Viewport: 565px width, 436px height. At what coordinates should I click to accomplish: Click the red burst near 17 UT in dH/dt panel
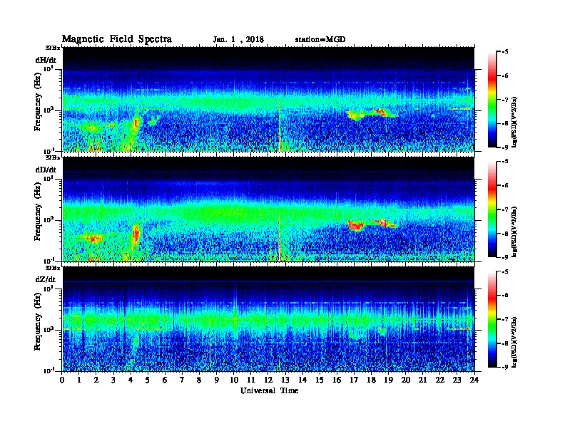point(355,115)
